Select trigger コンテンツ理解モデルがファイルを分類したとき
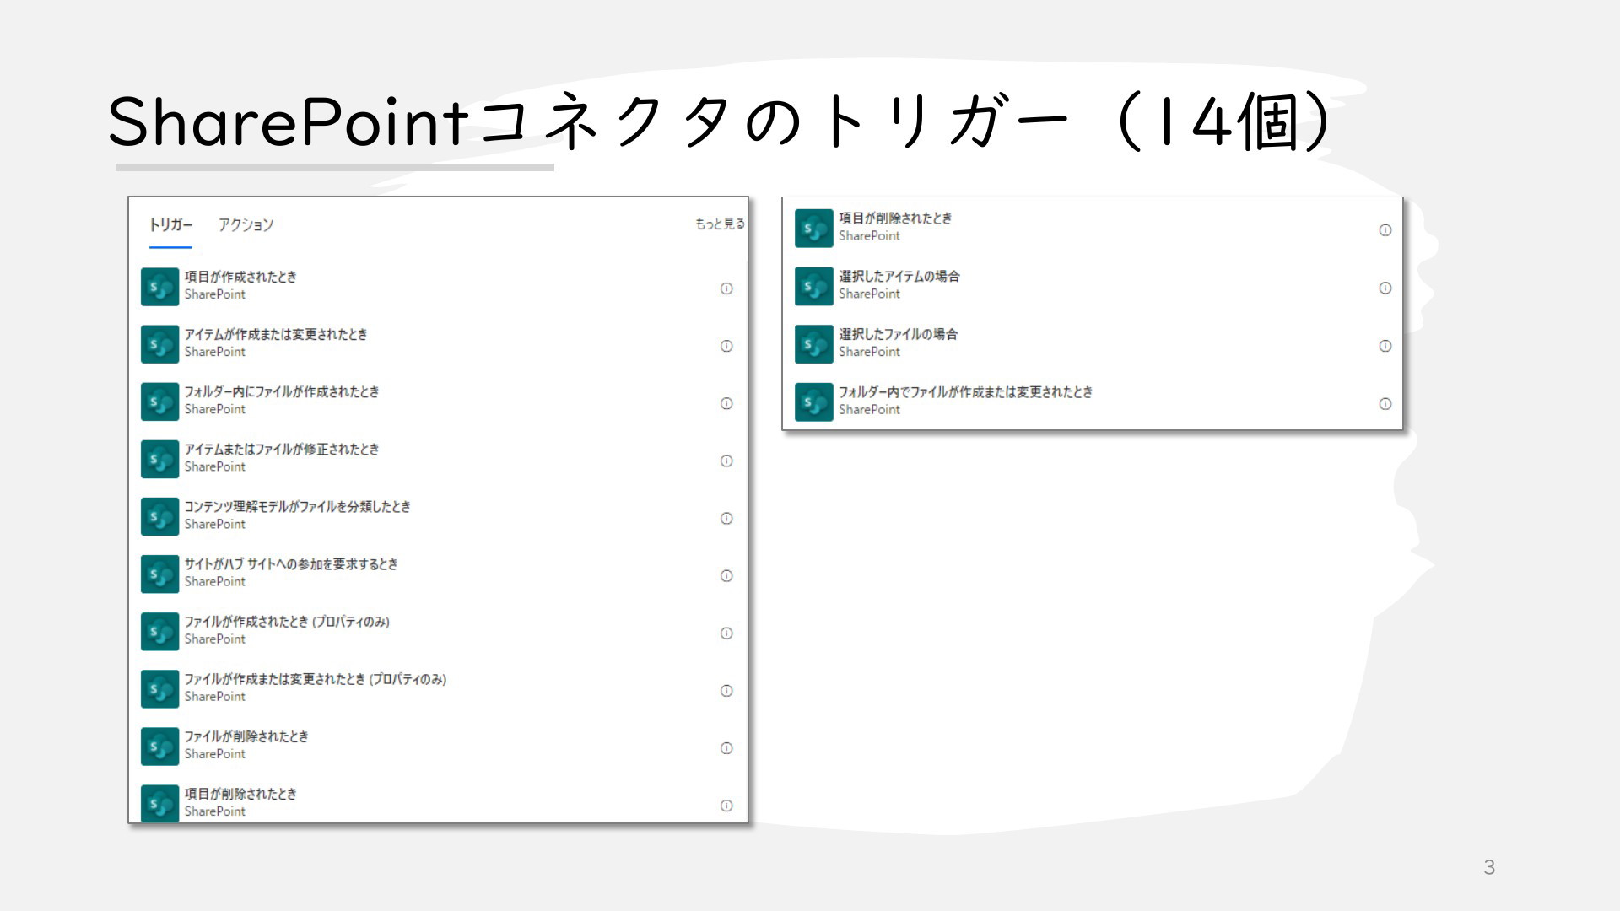The width and height of the screenshot is (1620, 911). tap(437, 516)
